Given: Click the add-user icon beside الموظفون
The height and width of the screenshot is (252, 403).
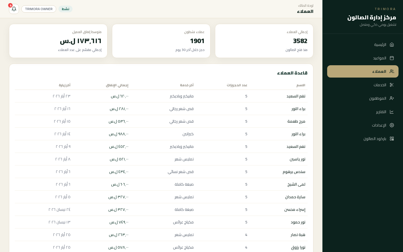Looking at the screenshot, I should [392, 98].
